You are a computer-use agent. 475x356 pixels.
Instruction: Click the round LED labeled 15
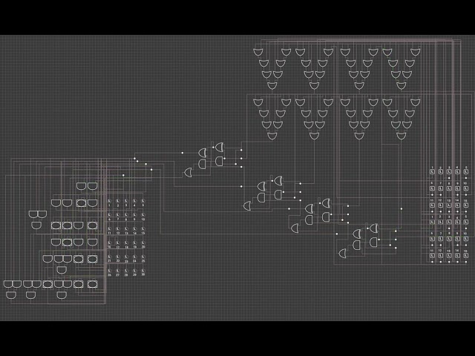point(143,229)
